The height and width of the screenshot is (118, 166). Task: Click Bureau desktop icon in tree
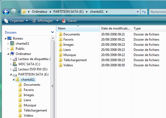point(9,38)
